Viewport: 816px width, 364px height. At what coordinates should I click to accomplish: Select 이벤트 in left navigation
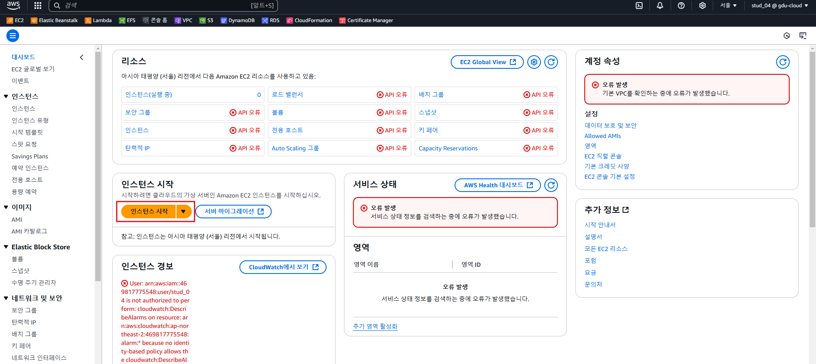[20, 81]
